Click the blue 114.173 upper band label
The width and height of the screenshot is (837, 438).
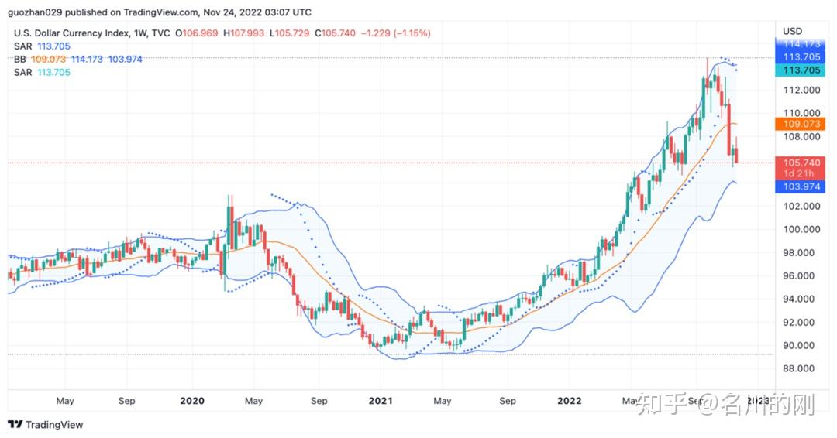click(800, 43)
